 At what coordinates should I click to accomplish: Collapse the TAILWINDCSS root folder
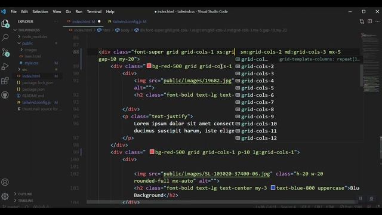click(29, 30)
